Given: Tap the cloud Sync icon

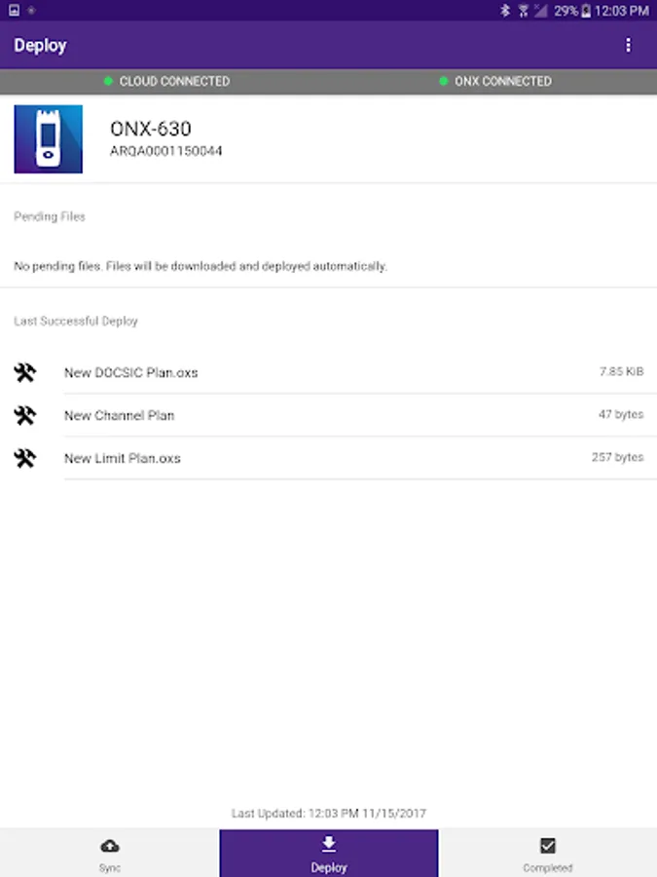Looking at the screenshot, I should point(110,846).
